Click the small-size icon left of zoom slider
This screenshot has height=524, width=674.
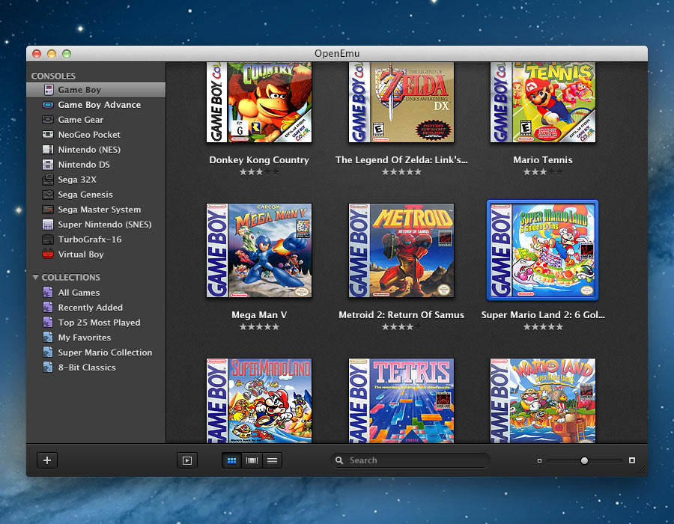pyautogui.click(x=539, y=461)
